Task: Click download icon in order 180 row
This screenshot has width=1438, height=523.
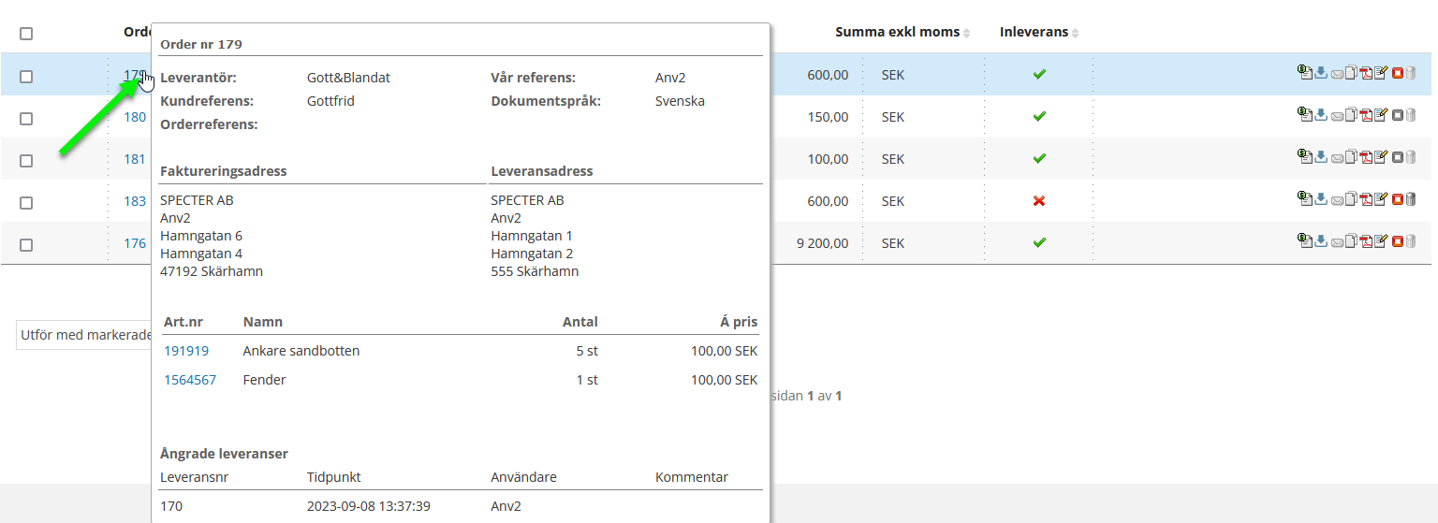Action: [x=1321, y=116]
